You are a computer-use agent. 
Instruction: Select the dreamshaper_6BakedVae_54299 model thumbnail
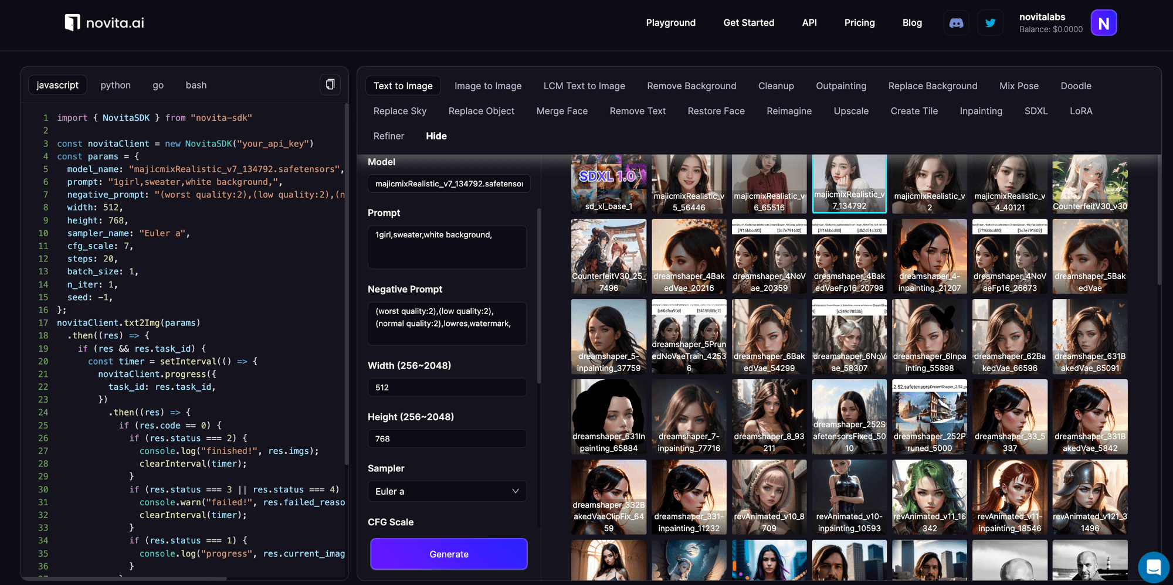click(769, 336)
